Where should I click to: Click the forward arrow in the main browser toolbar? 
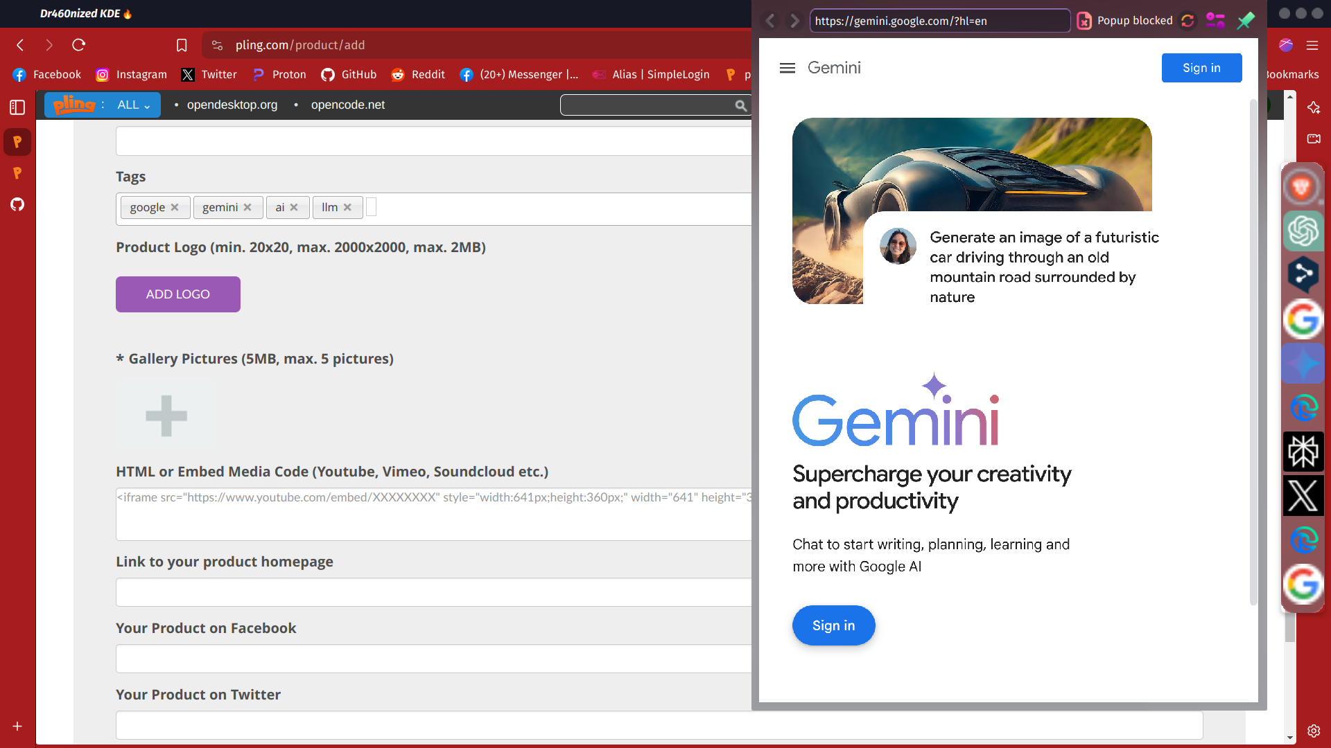point(49,45)
